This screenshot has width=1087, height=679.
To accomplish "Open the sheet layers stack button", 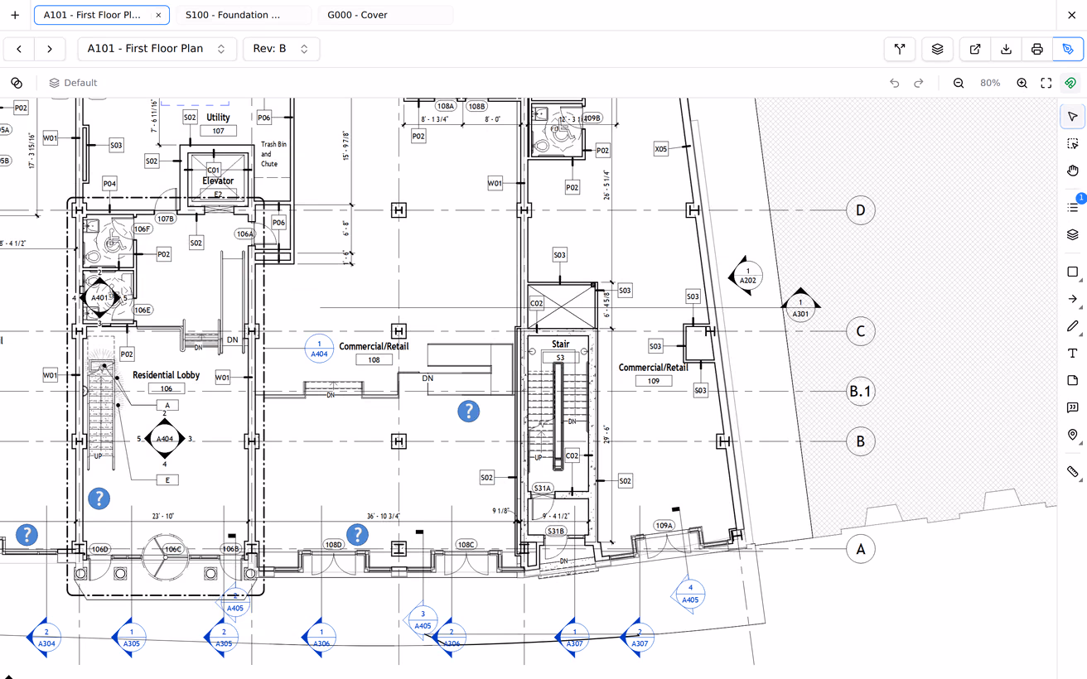I will [x=937, y=49].
